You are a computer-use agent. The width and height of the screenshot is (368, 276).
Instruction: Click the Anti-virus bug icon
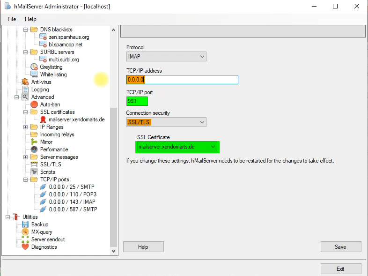[x=25, y=82]
